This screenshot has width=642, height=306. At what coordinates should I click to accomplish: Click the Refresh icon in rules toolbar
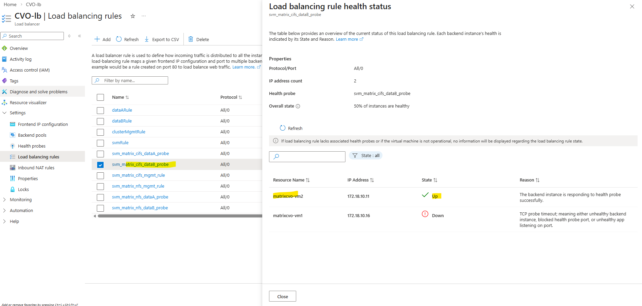(119, 39)
